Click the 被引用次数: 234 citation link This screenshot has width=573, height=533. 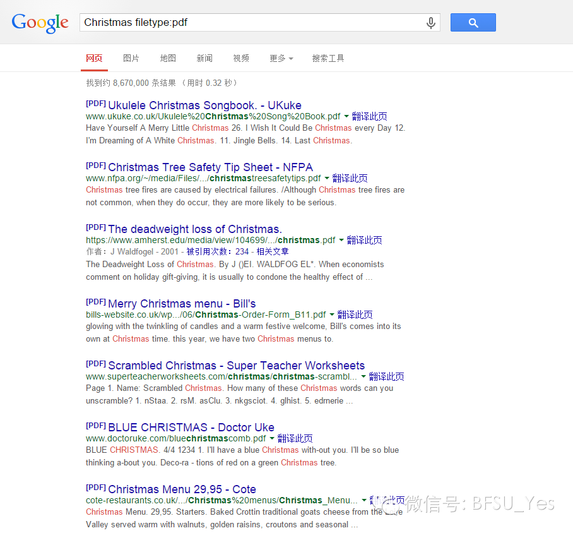(218, 252)
